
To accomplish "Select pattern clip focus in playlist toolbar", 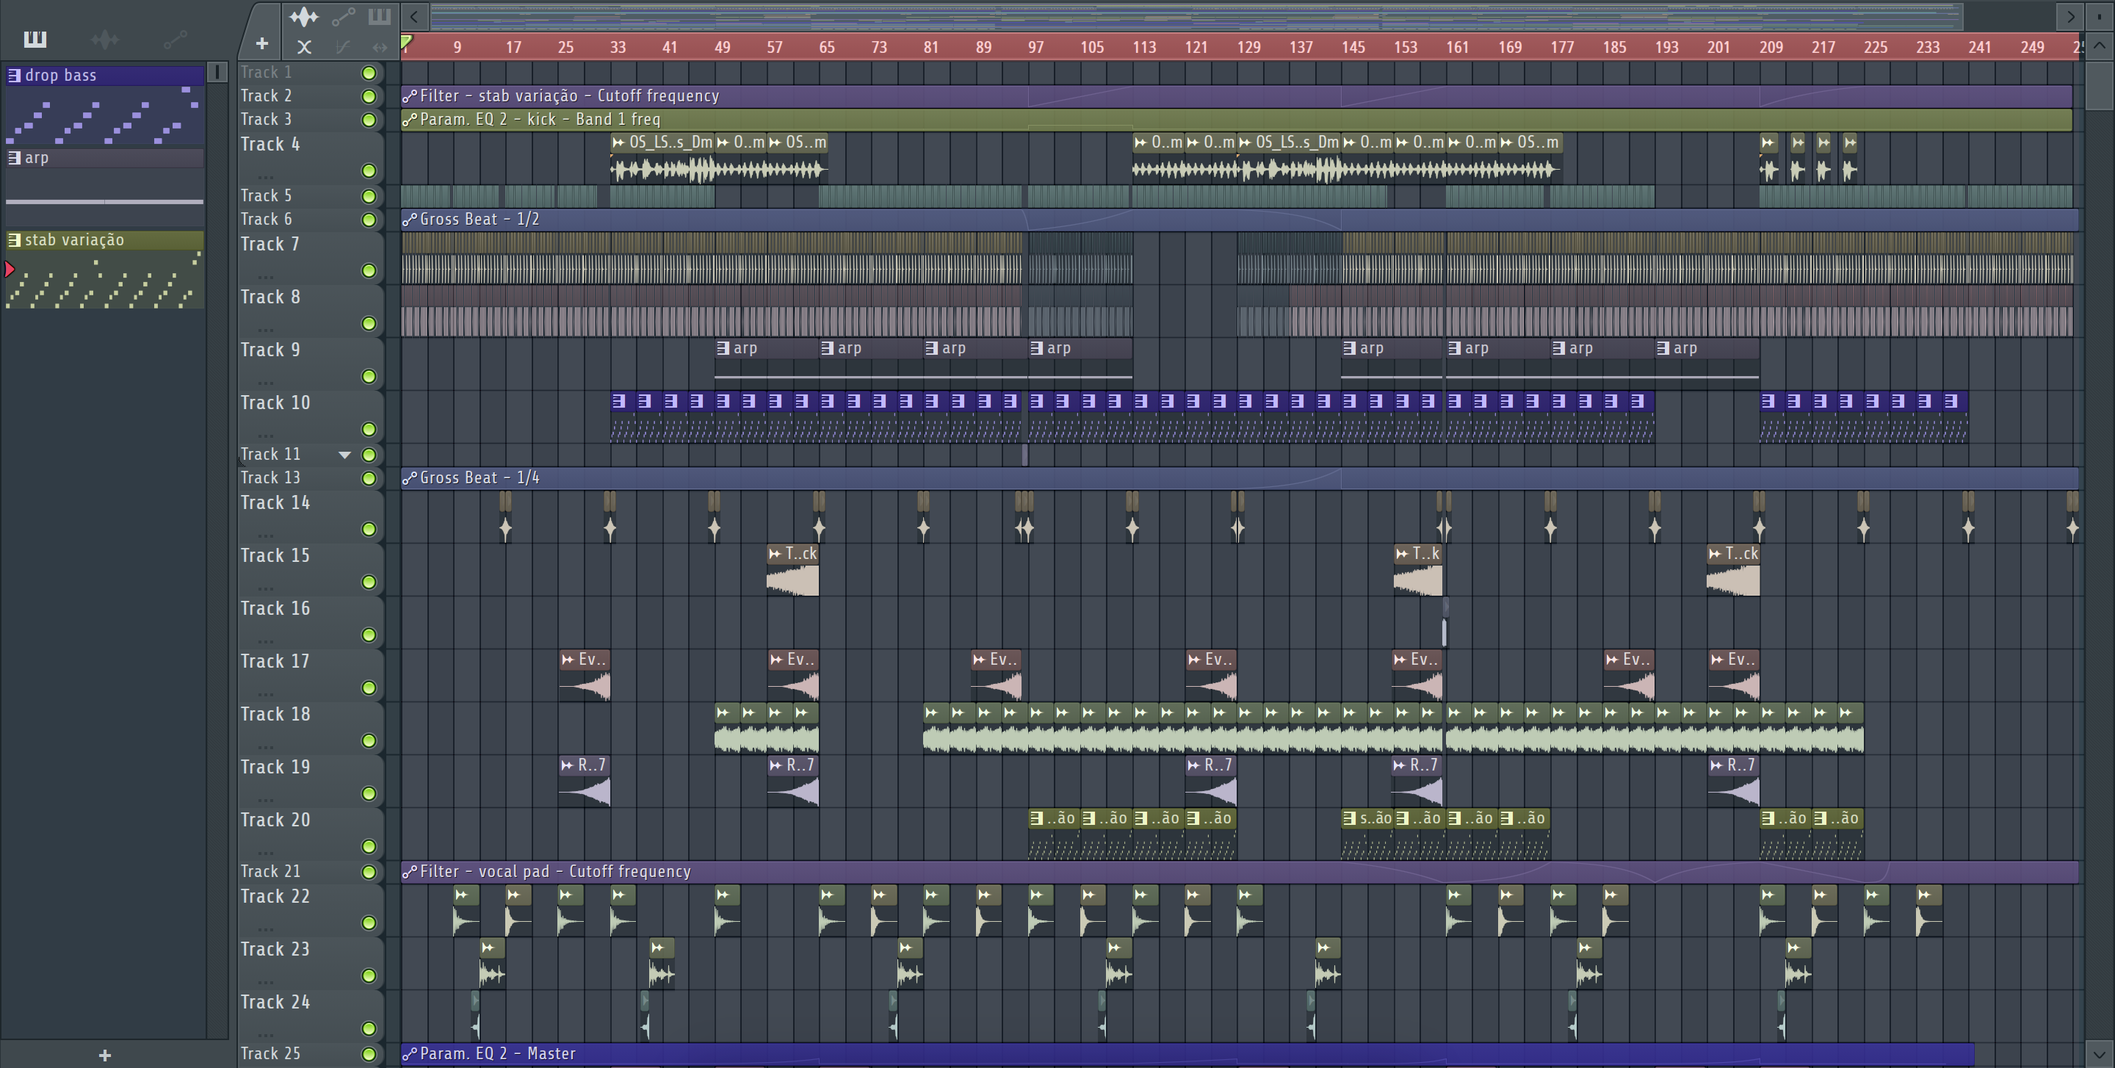I will coord(380,15).
